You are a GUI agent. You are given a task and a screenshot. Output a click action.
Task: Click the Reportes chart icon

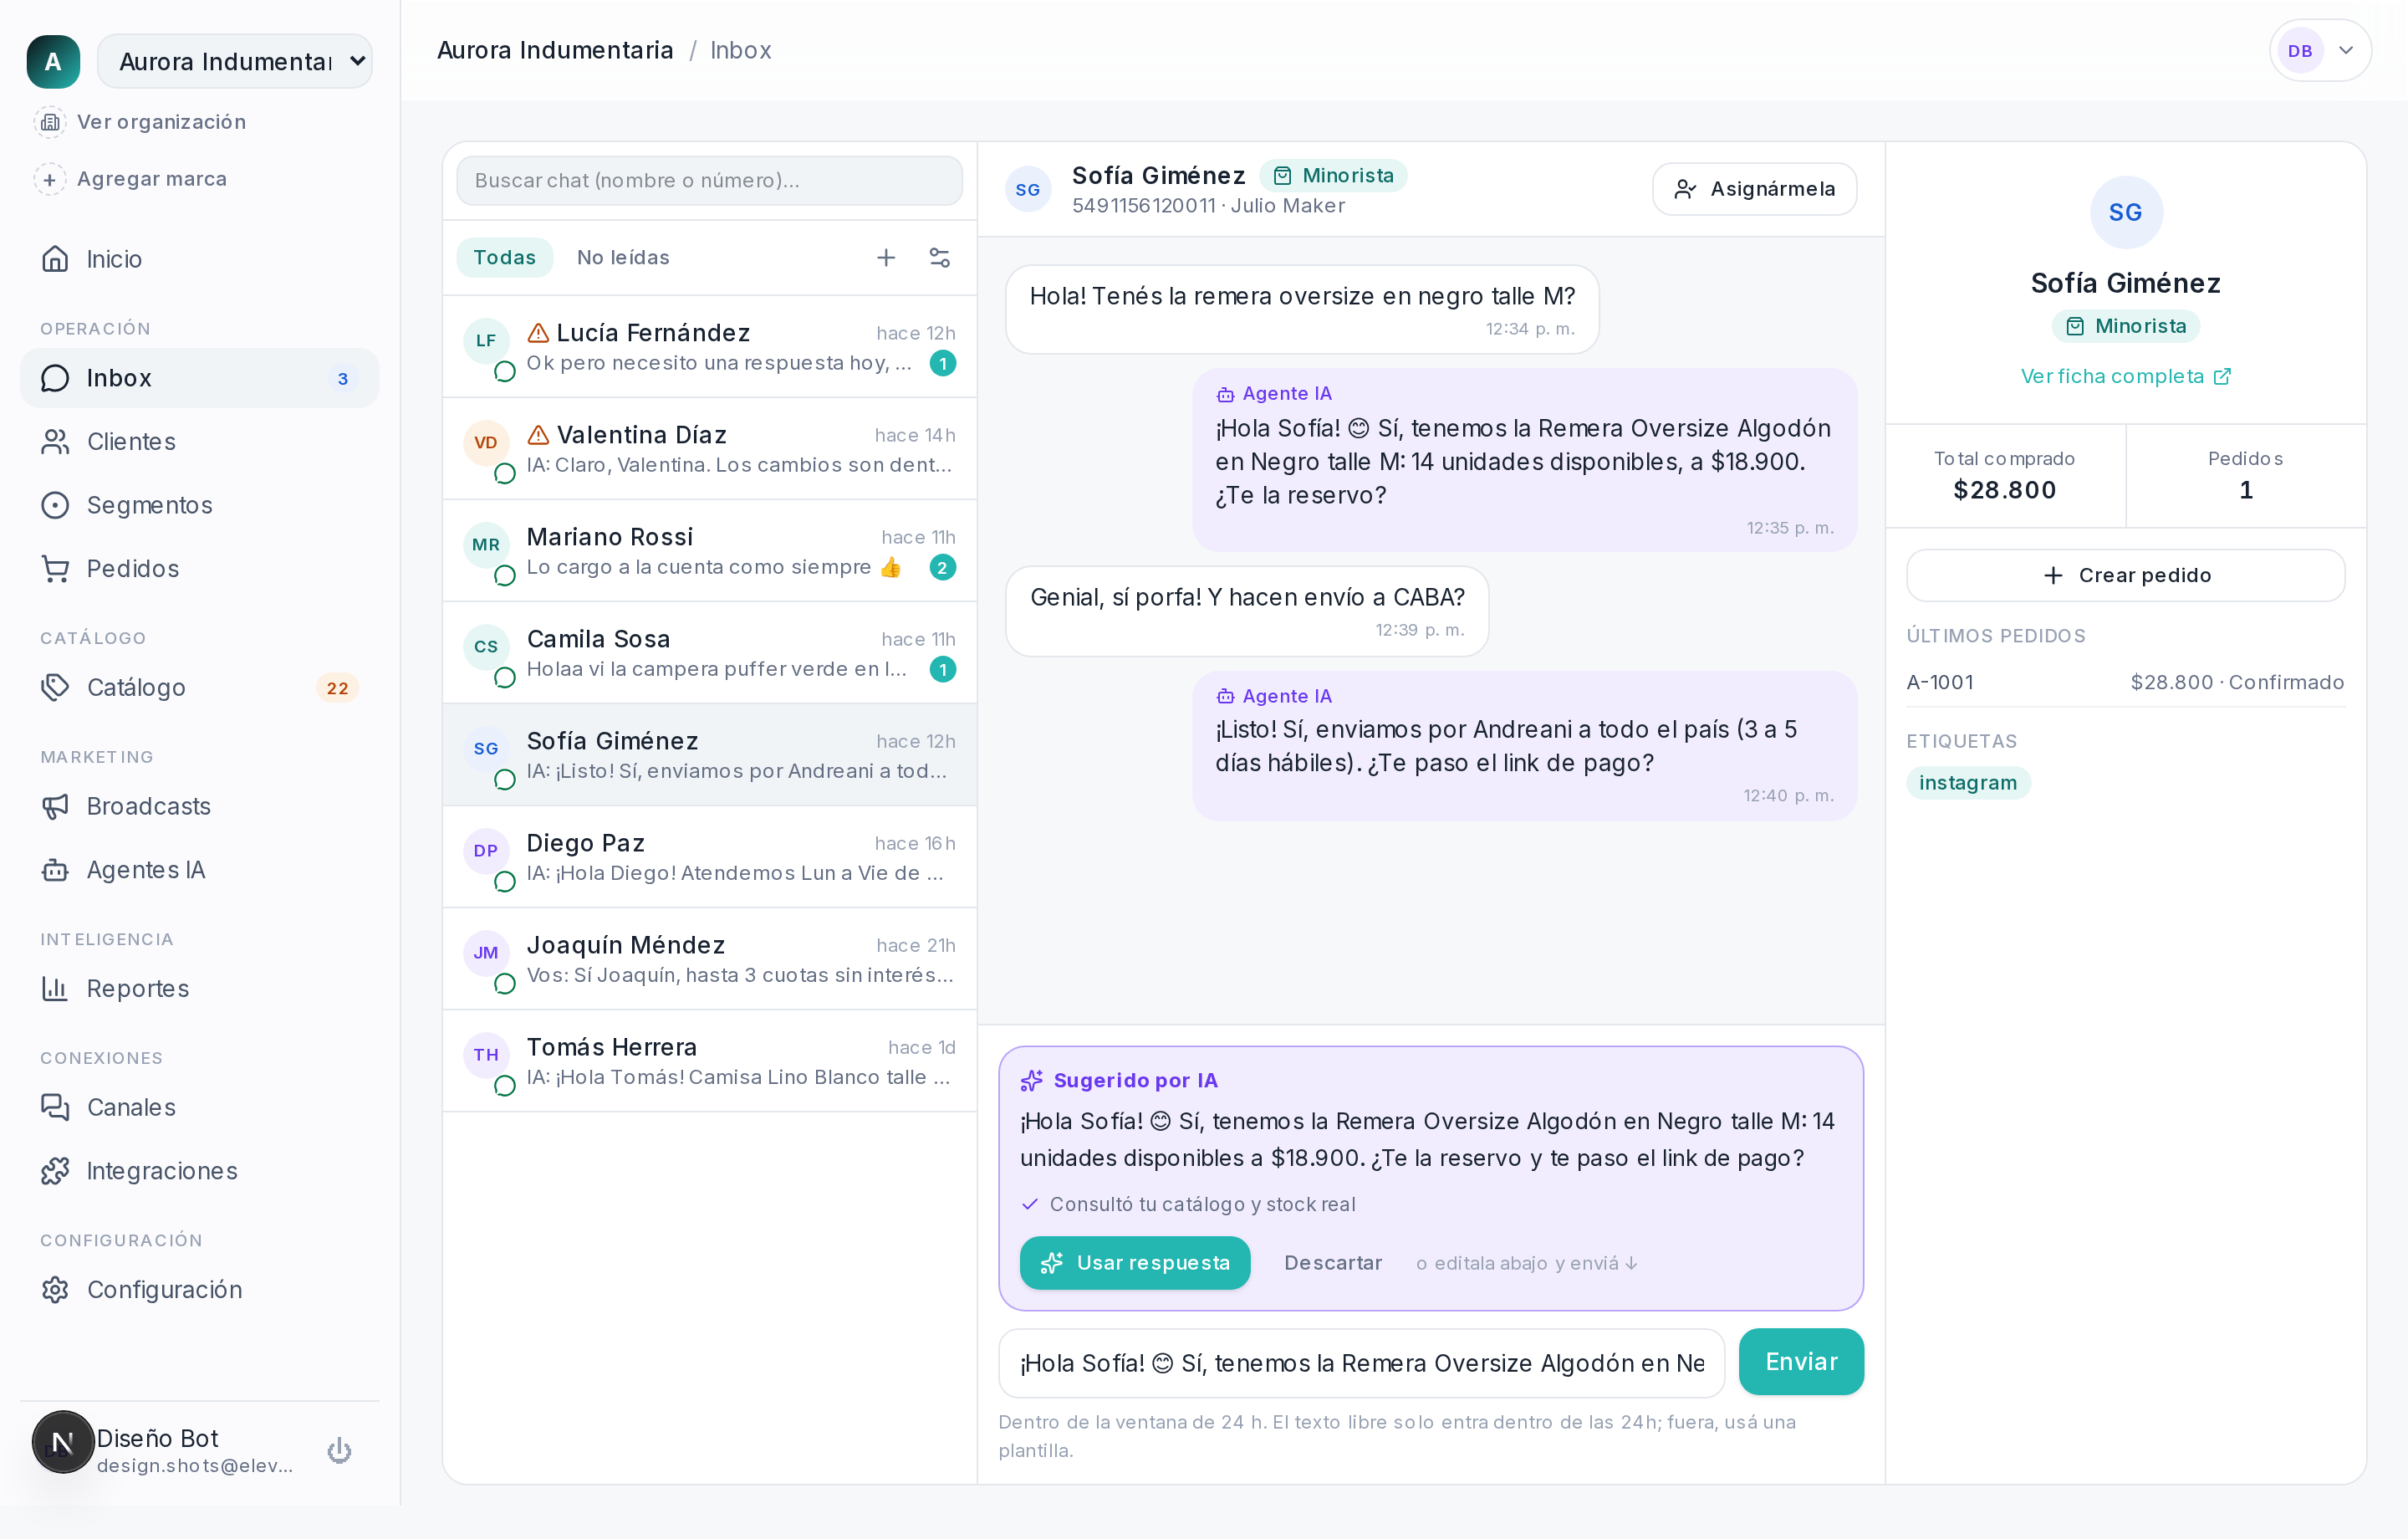(55, 989)
